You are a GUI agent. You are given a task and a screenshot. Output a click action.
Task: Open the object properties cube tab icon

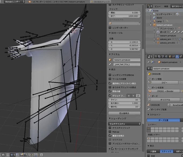pos(170,57)
